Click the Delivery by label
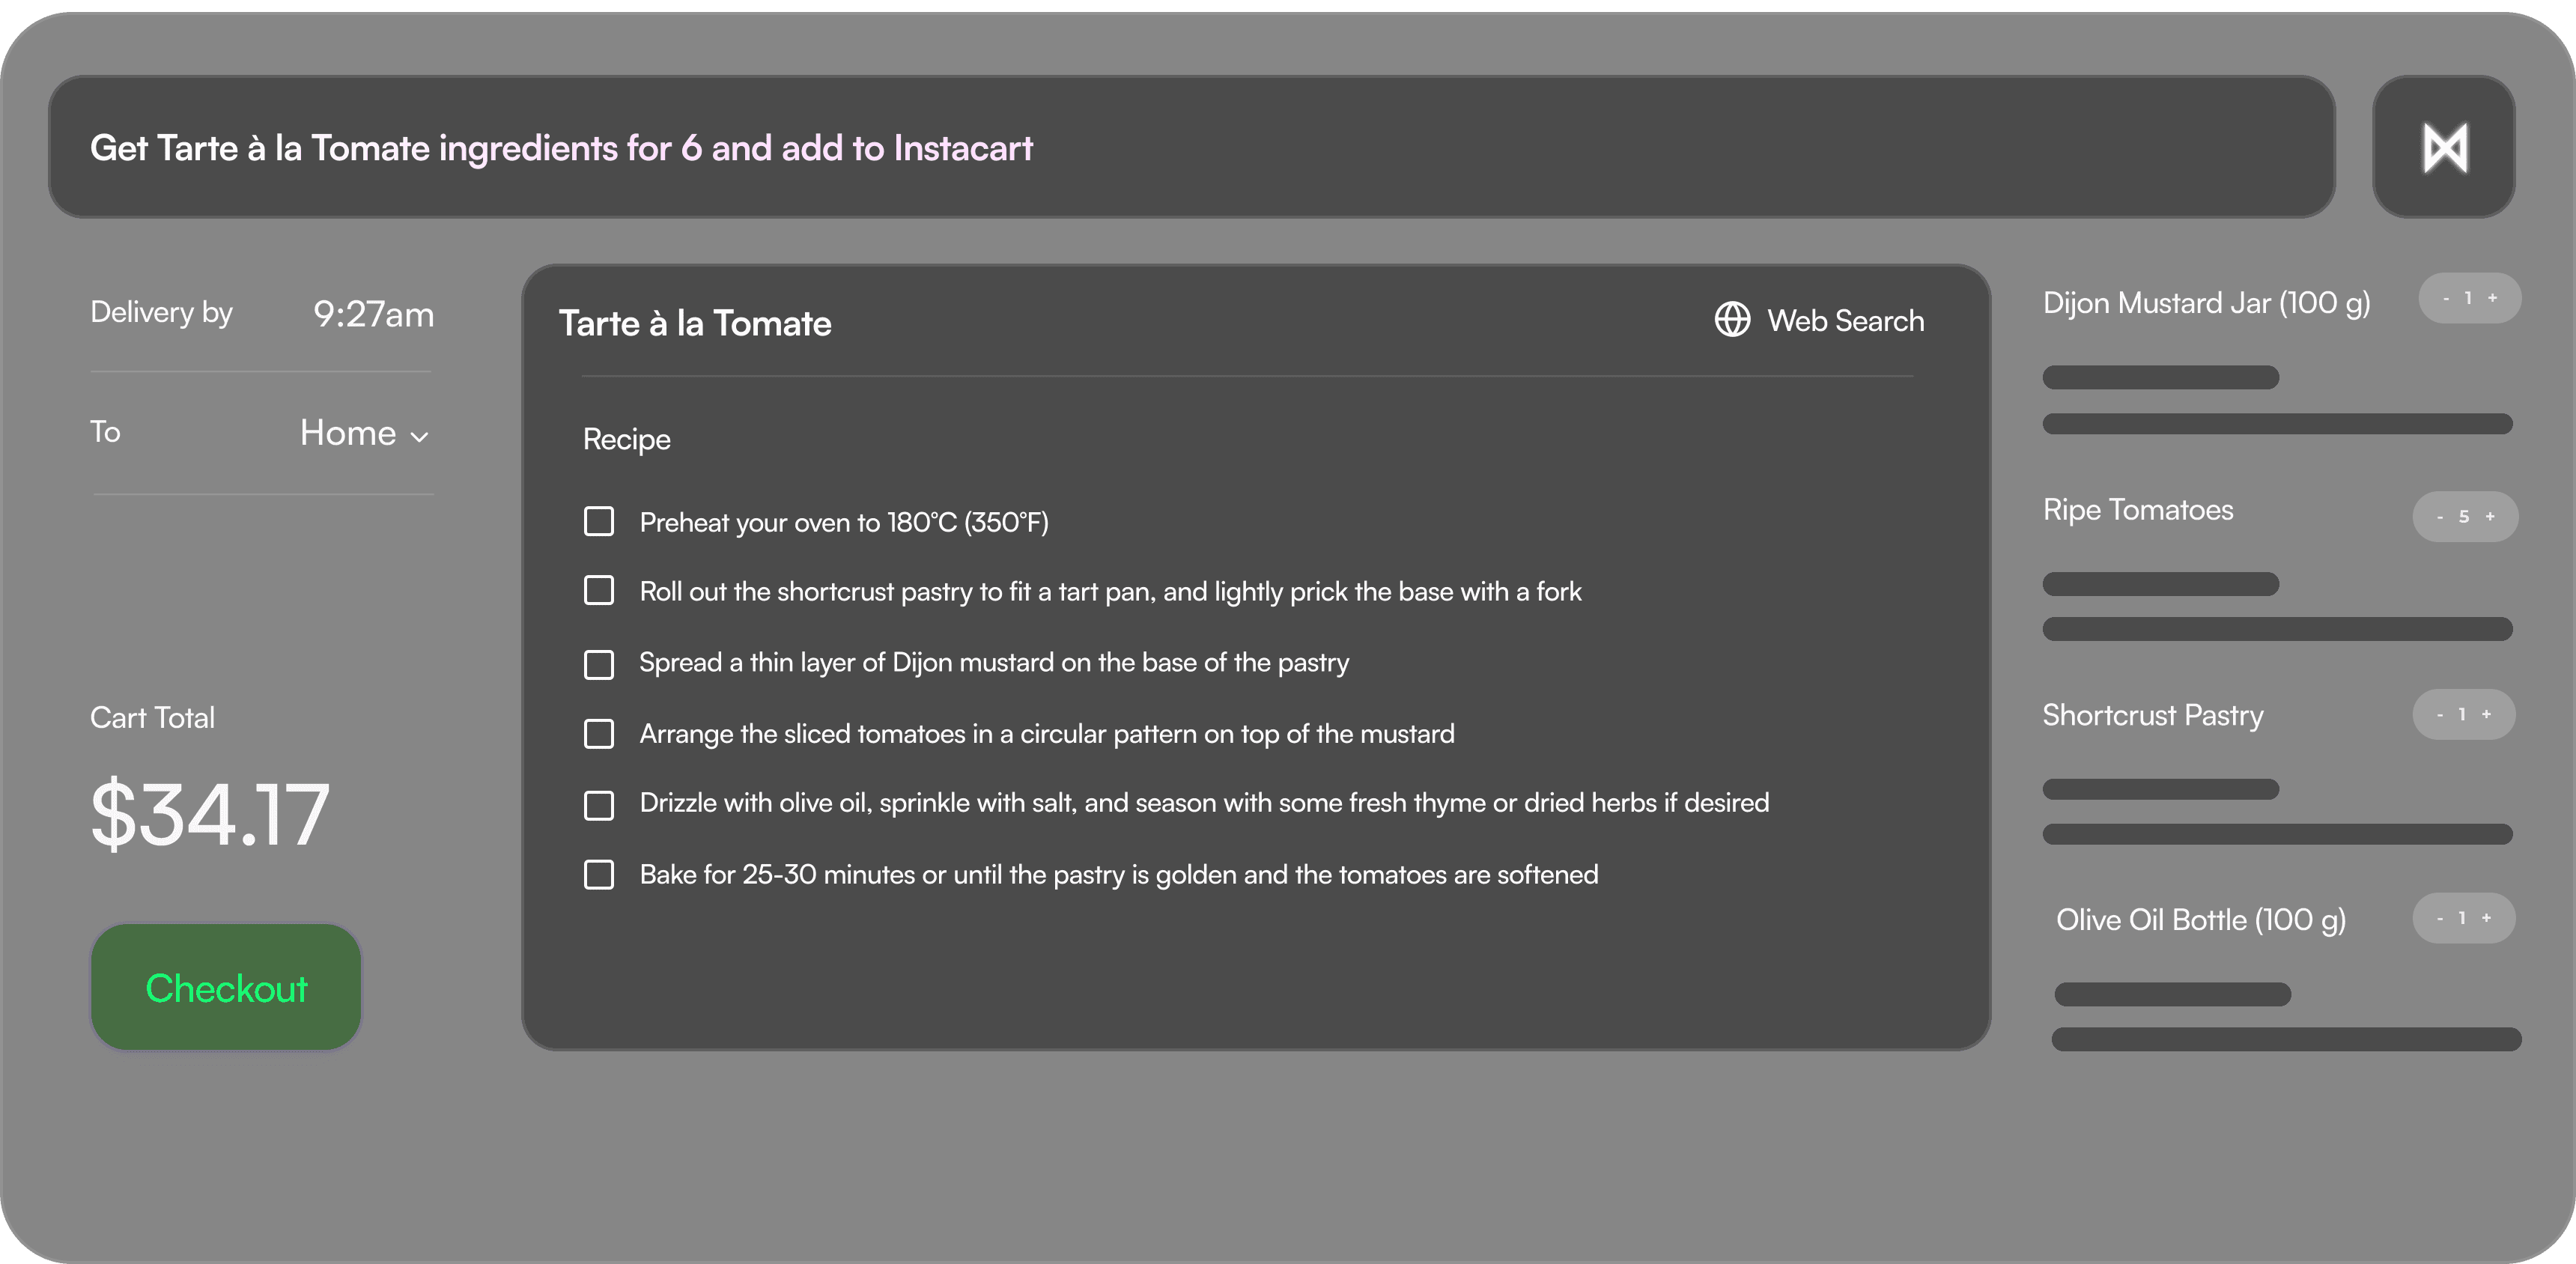 [161, 313]
